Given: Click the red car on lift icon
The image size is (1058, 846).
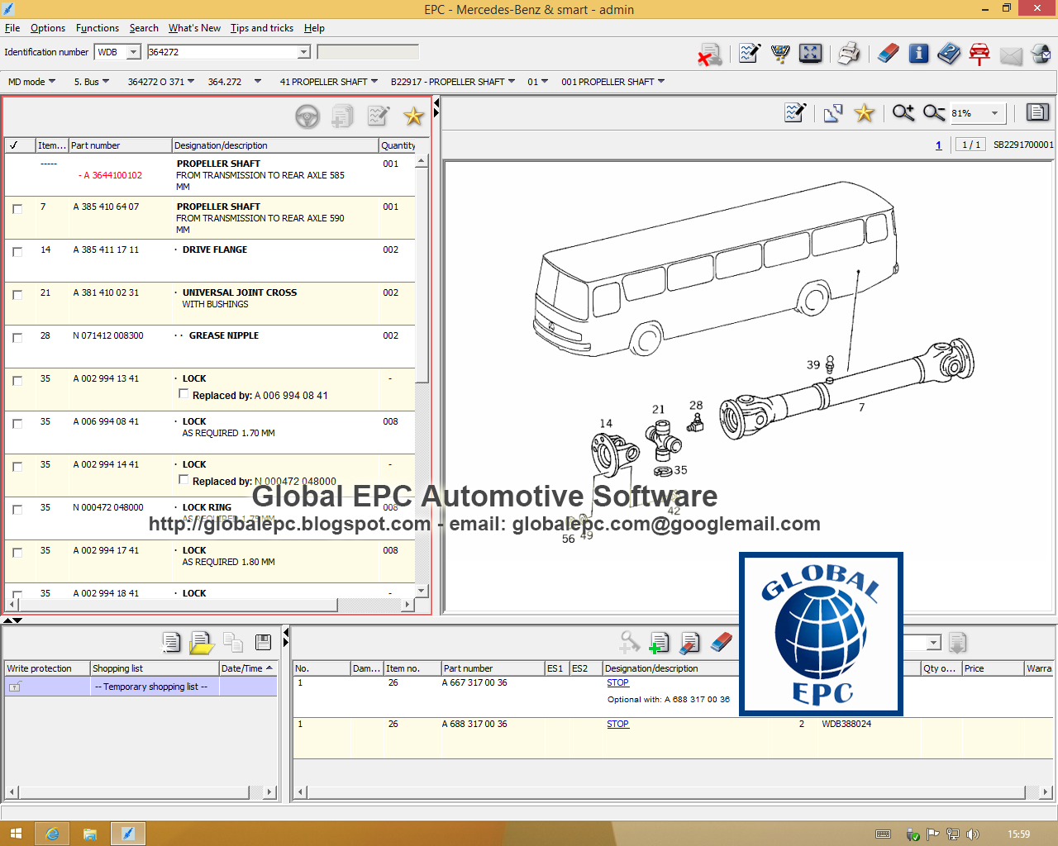Looking at the screenshot, I should click(979, 55).
